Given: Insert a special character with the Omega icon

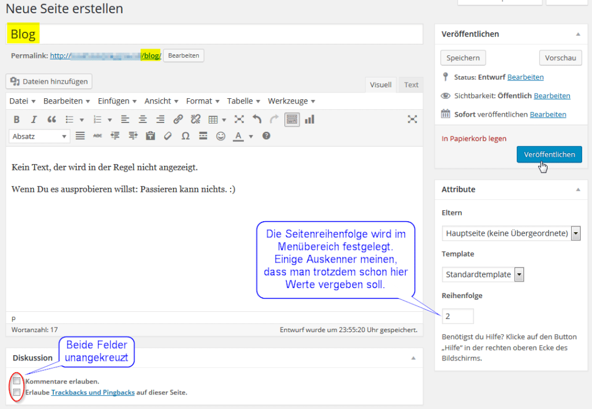Looking at the screenshot, I should pyautogui.click(x=187, y=136).
